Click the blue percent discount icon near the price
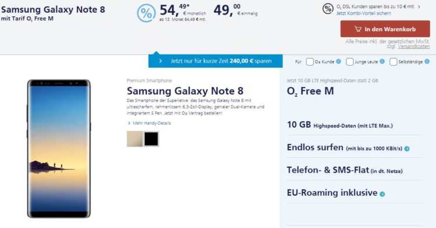This screenshot has height=228, width=436. pos(146,13)
